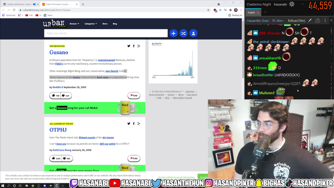This screenshot has height=188, width=334.
Task: Click the 'terms of service' footer link
Action: click(157, 95)
